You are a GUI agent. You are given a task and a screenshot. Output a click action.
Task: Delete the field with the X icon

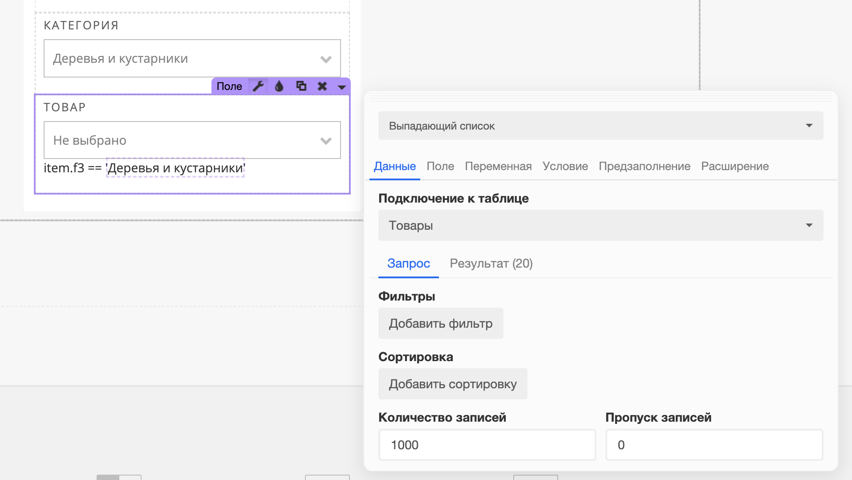click(x=322, y=86)
